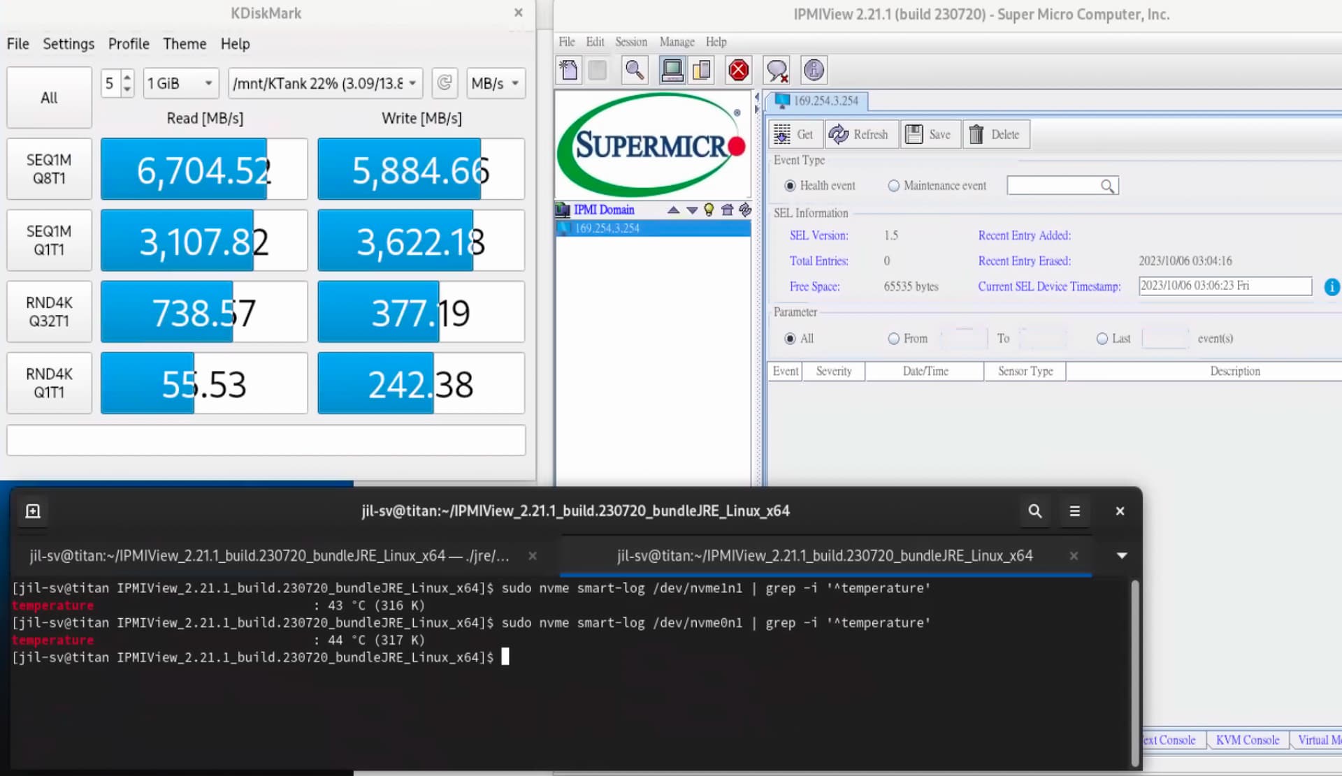Open the terminal search magnifier

click(x=1034, y=511)
